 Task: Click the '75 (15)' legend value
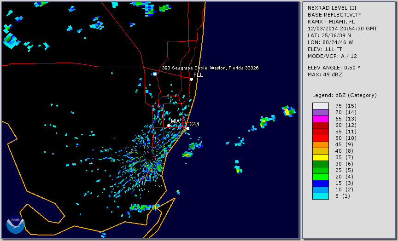pyautogui.click(x=345, y=106)
